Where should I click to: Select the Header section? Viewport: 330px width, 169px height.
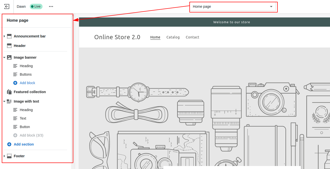(x=20, y=46)
